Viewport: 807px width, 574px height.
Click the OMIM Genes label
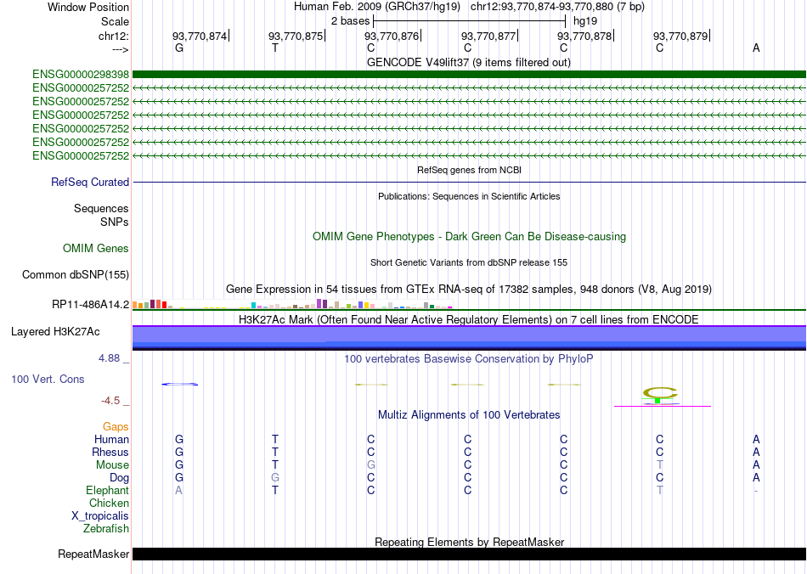(96, 249)
